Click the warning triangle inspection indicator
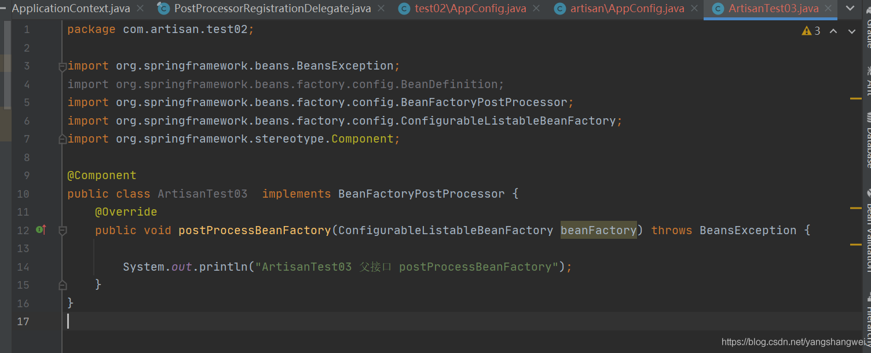The height and width of the screenshot is (353, 871). pos(806,31)
